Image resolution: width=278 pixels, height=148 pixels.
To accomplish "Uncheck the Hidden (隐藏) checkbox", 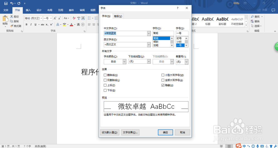I will [163, 85].
